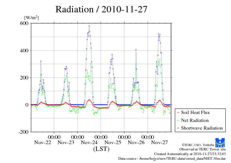
Task: Click the green Net Radiation legend marker
Action: click(178, 120)
